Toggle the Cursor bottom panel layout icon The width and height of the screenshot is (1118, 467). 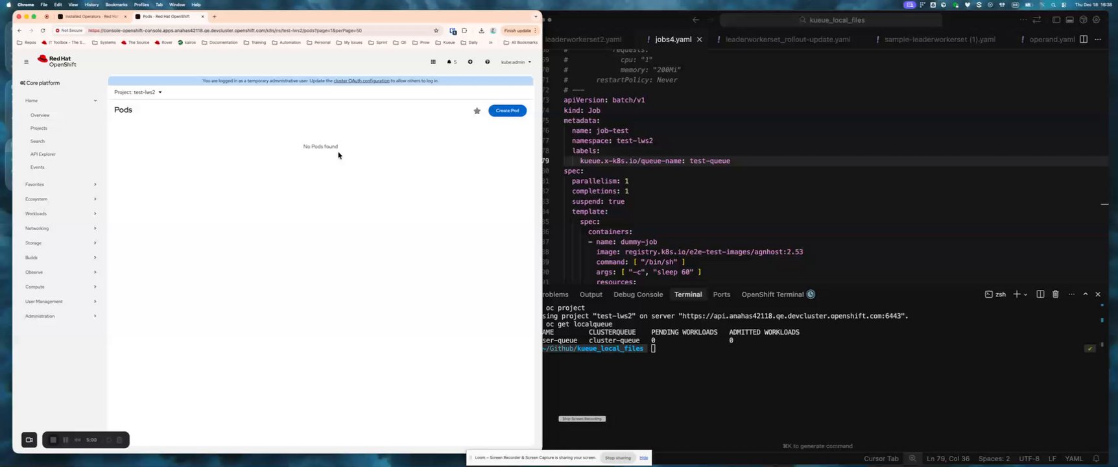coord(1069,20)
